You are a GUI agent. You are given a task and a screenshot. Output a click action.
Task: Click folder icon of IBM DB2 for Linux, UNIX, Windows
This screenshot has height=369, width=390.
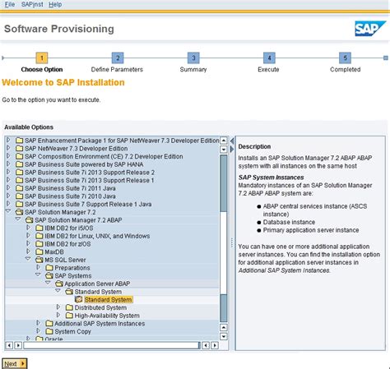click(x=39, y=236)
